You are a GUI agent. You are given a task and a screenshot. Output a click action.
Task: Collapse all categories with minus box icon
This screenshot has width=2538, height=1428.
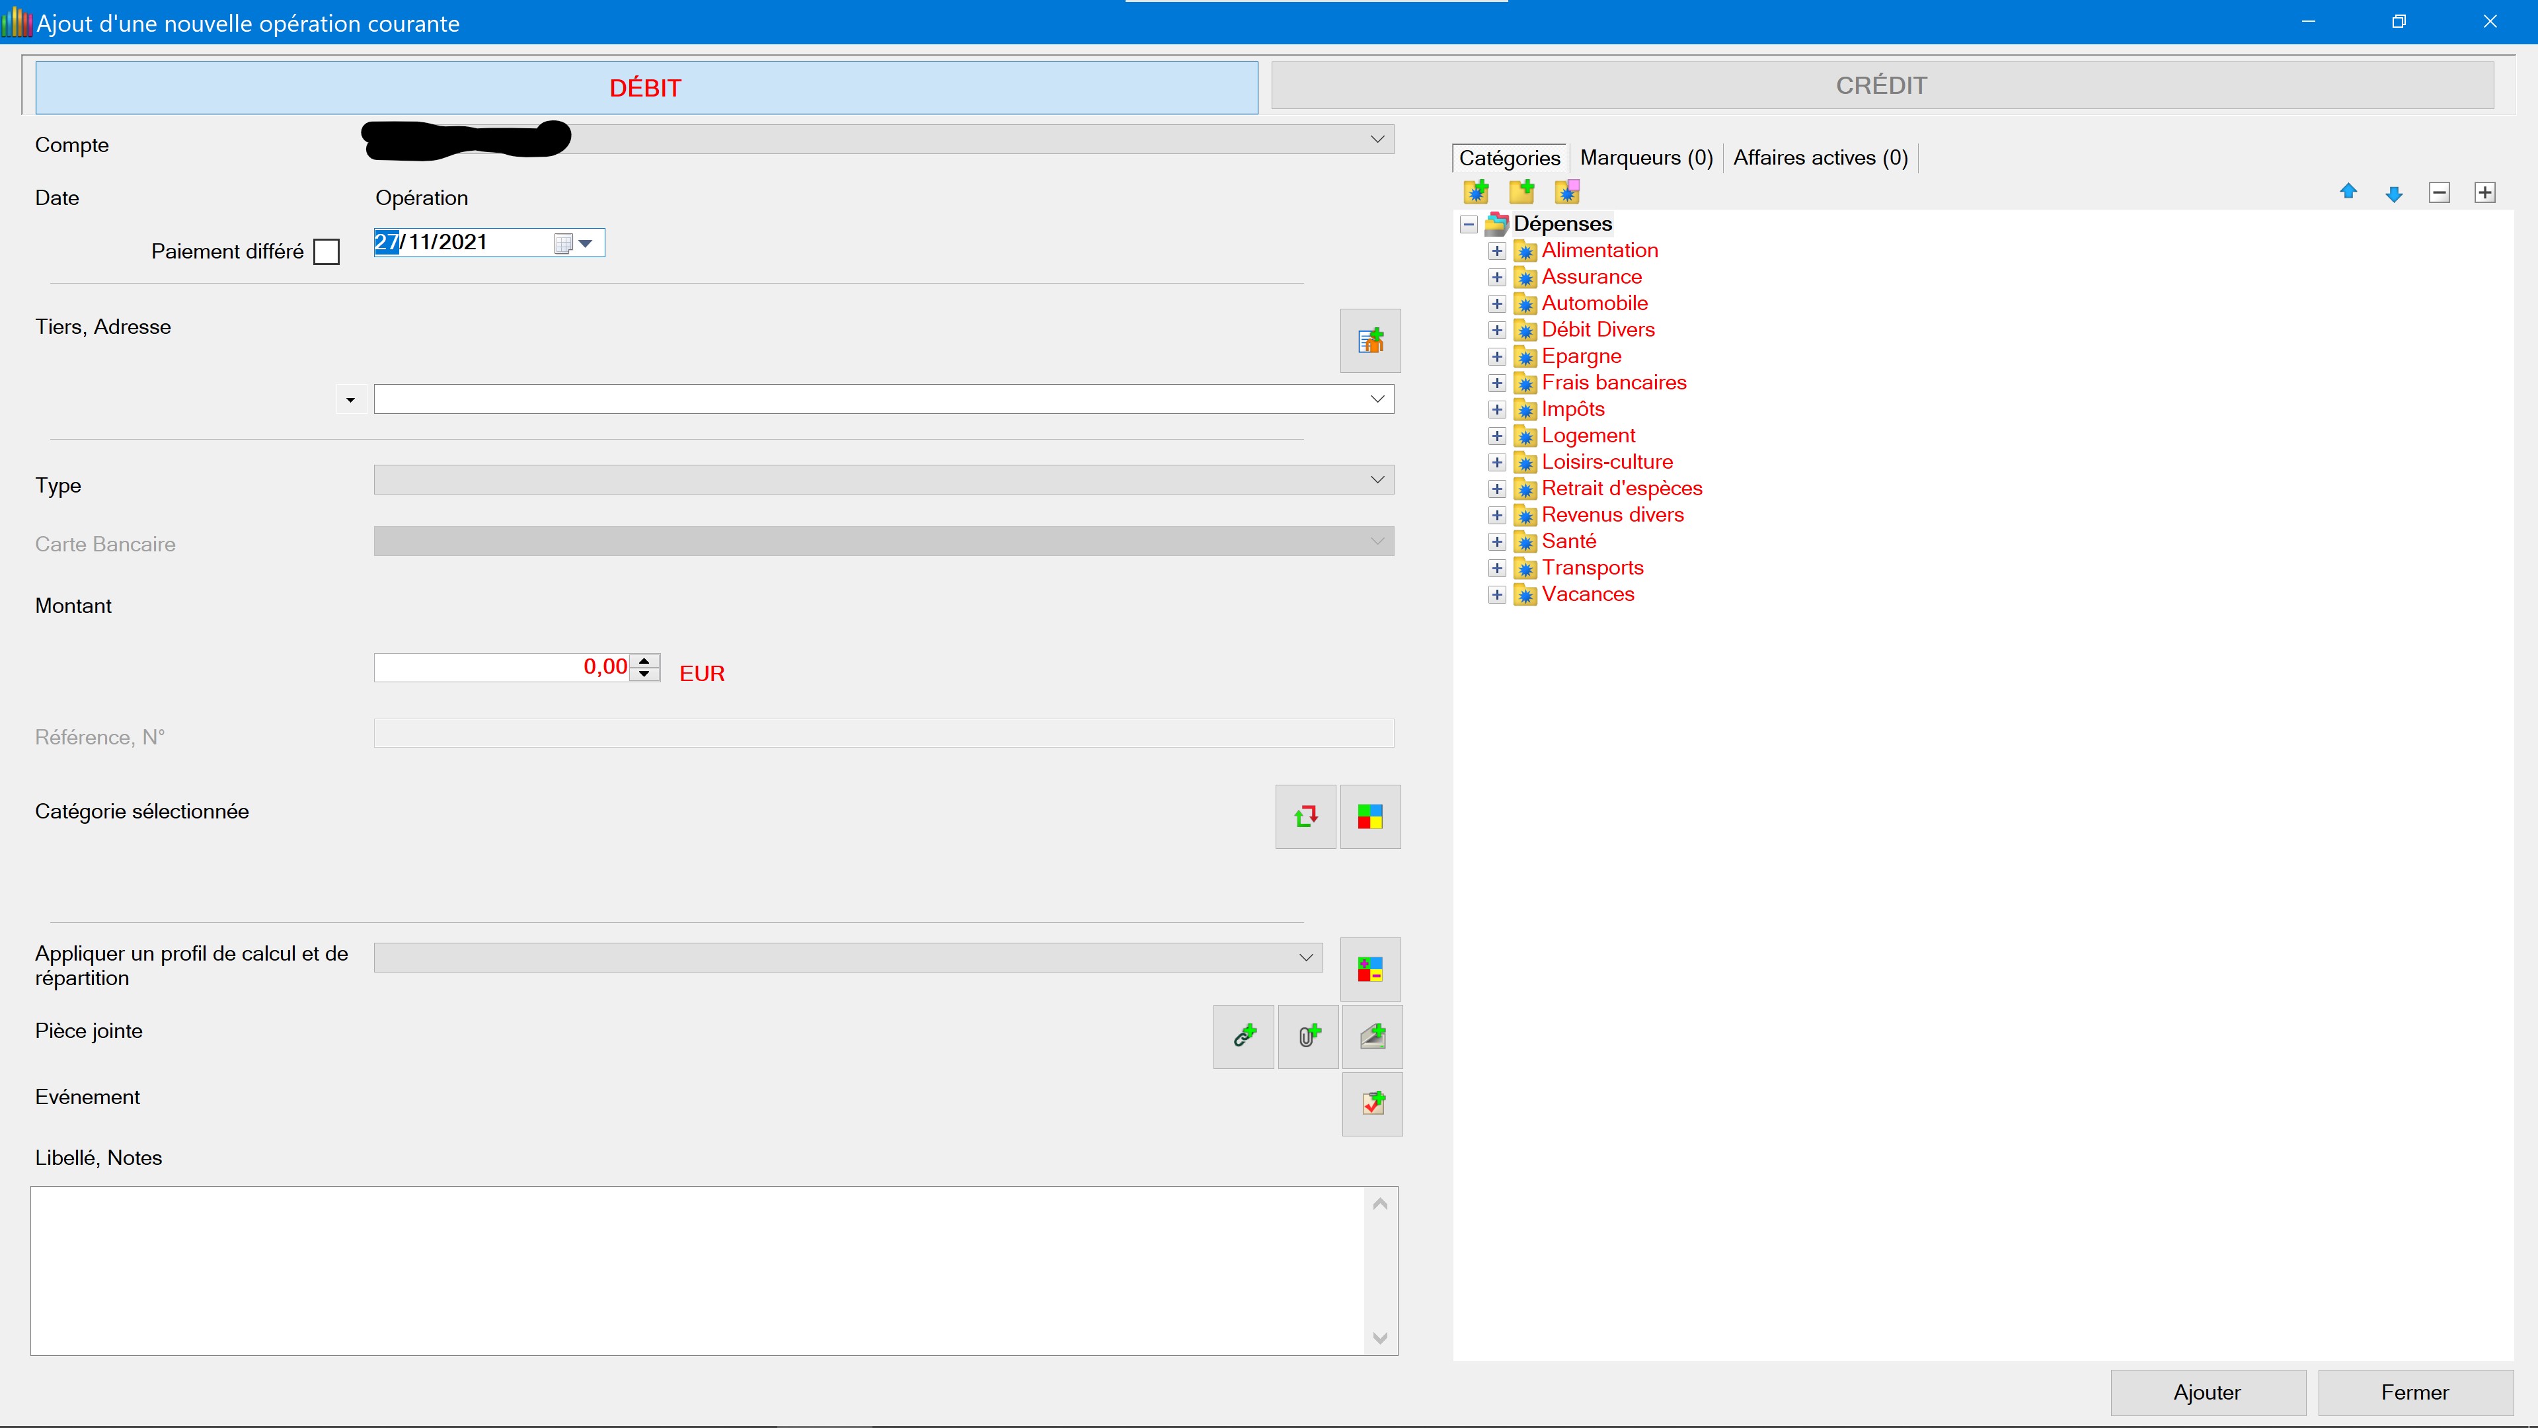click(x=2440, y=192)
